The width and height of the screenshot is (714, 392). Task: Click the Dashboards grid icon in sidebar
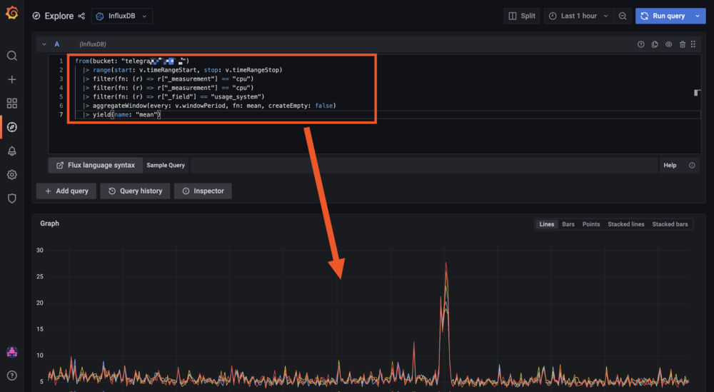coord(11,104)
